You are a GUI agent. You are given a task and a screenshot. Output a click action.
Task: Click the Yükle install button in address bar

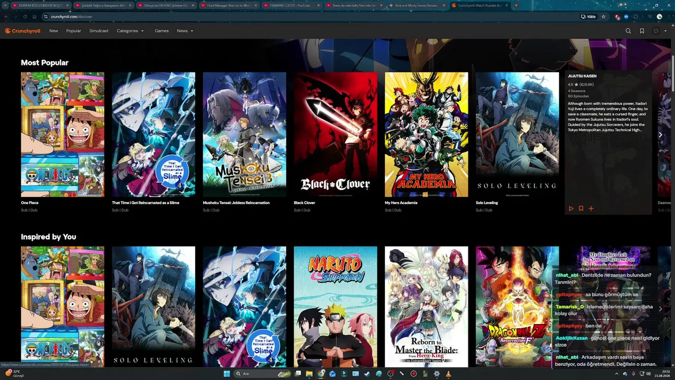point(588,16)
